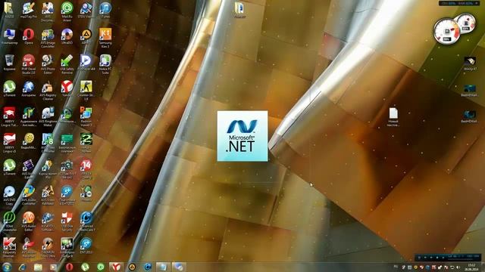
Task: Click the Opera shortcut on the desktop
Action: pos(29,36)
